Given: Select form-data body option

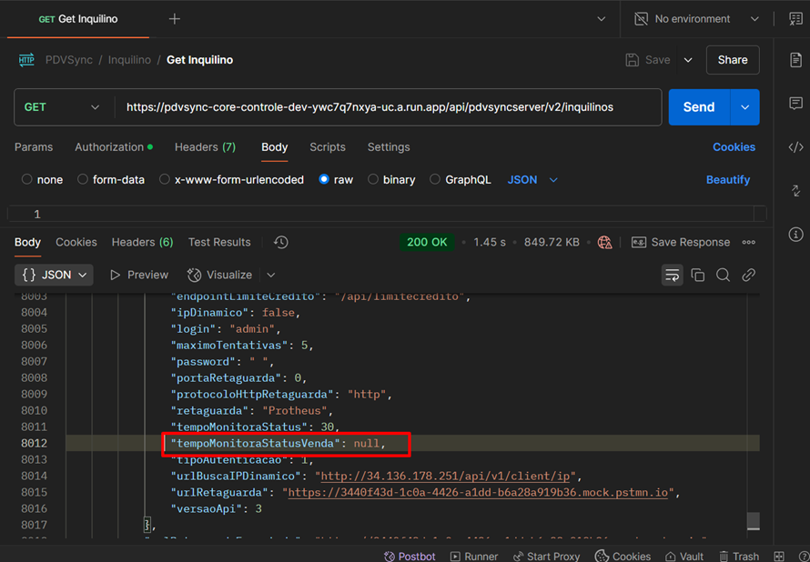Looking at the screenshot, I should 110,179.
